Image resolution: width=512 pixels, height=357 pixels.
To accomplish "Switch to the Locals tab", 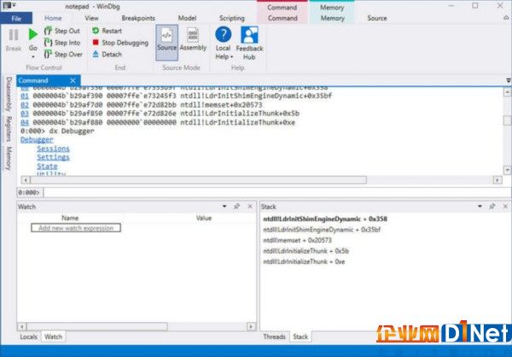I will point(28,337).
